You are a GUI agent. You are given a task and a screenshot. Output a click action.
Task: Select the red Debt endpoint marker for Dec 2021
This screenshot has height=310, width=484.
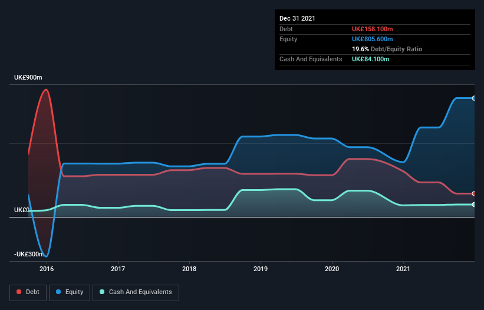pos(474,194)
